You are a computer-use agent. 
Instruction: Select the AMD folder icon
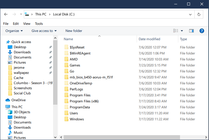coord(66,59)
